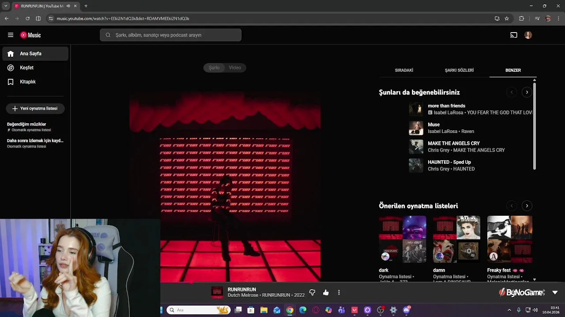Open the Chrome profile avatar

pyautogui.click(x=548, y=18)
